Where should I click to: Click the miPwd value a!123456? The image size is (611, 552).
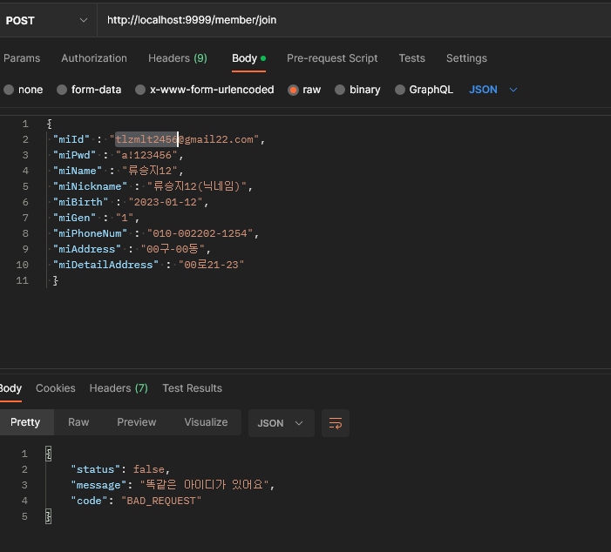click(146, 155)
